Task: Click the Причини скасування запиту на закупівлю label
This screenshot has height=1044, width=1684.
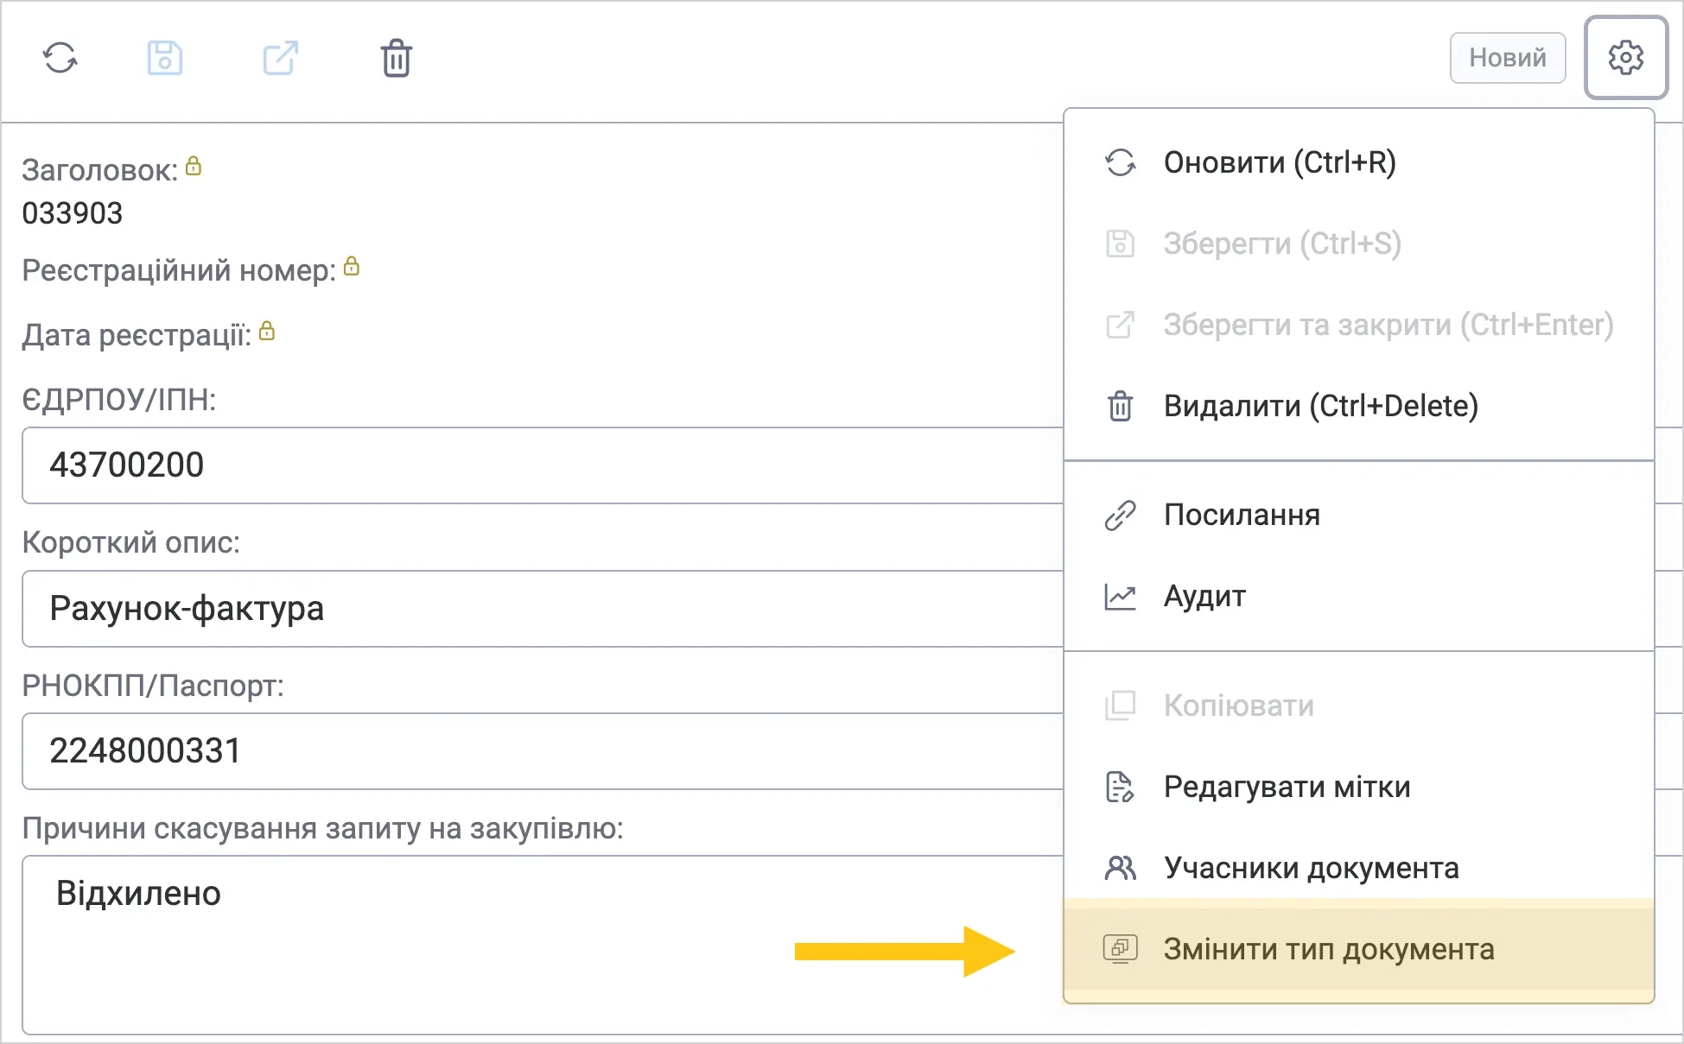Action: pyautogui.click(x=322, y=829)
